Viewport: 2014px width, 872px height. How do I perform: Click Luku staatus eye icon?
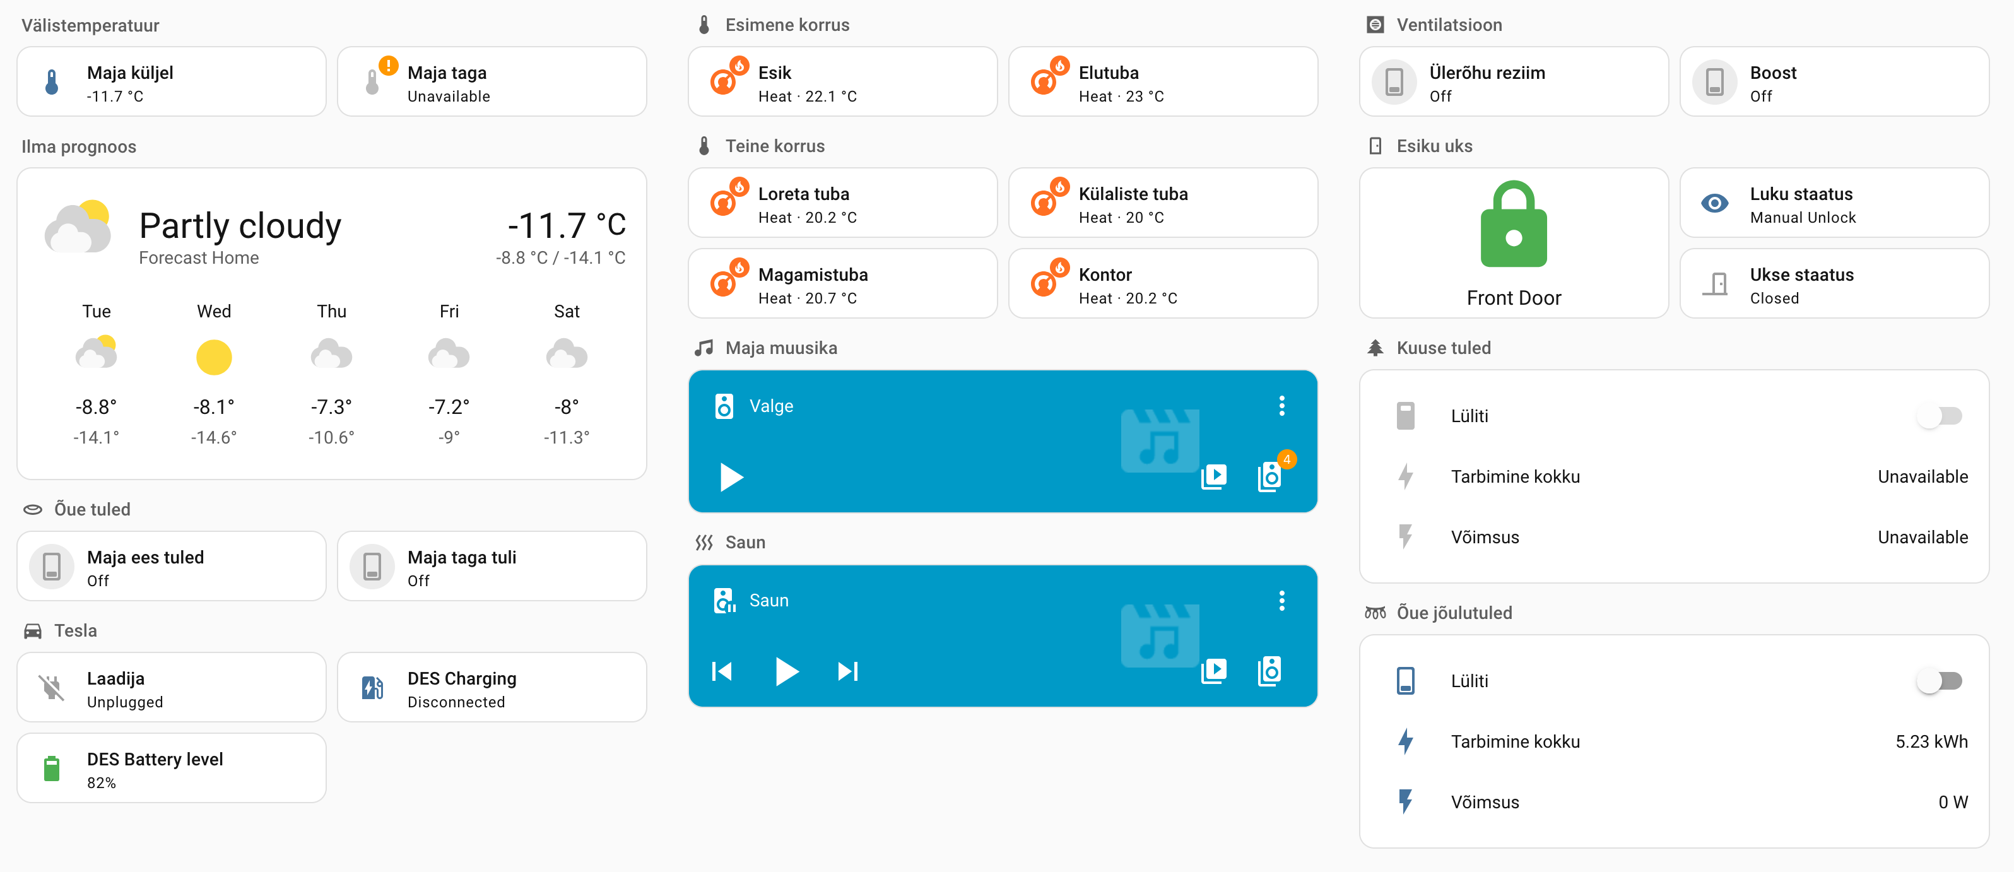tap(1714, 203)
